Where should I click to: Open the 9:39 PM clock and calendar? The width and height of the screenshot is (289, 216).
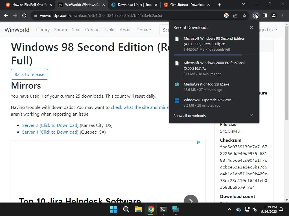point(269,209)
